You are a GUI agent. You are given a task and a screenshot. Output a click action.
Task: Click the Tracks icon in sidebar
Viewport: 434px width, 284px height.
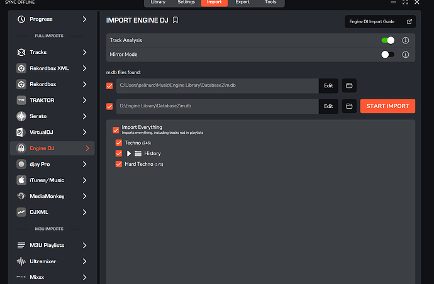coord(21,52)
